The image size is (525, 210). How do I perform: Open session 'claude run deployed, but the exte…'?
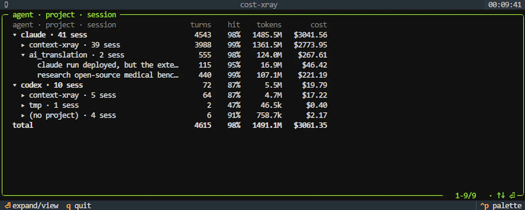point(108,65)
